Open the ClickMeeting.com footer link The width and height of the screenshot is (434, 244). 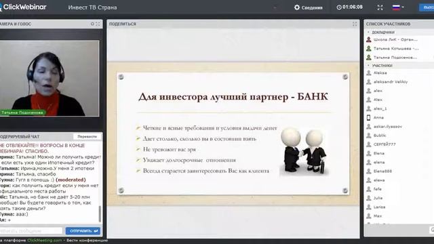(x=45, y=241)
